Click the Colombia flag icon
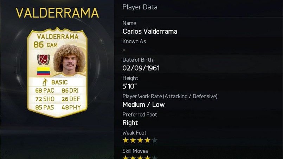 pos(44,71)
